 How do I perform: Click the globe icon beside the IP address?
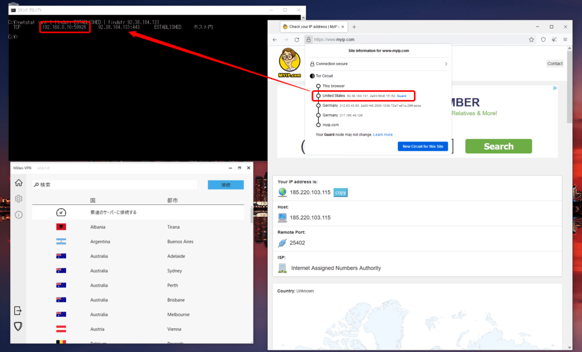[x=282, y=192]
